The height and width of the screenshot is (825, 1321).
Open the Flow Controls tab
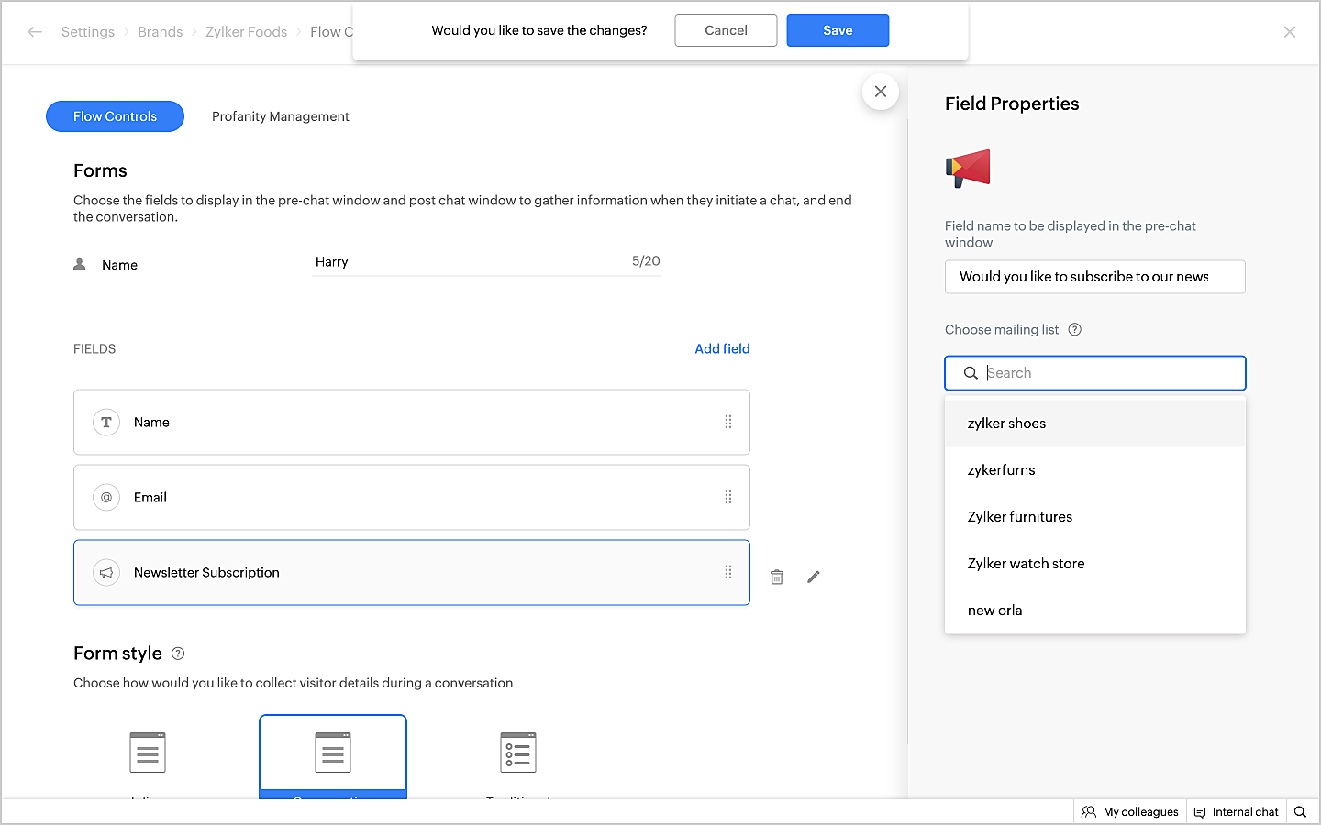point(115,116)
